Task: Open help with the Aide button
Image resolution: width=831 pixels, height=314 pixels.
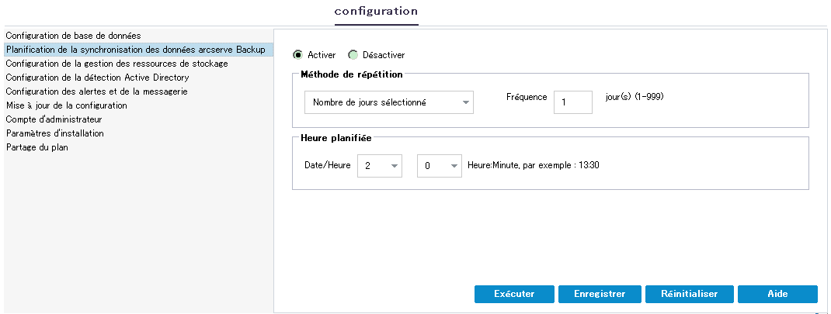Action: (x=777, y=294)
